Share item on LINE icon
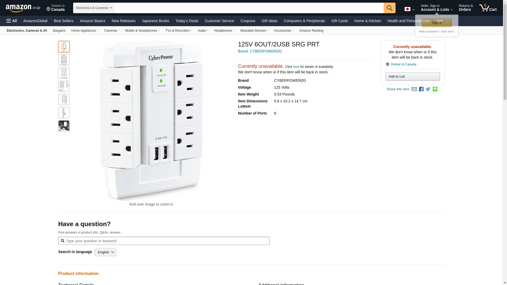507x285 pixels. pyautogui.click(x=435, y=89)
